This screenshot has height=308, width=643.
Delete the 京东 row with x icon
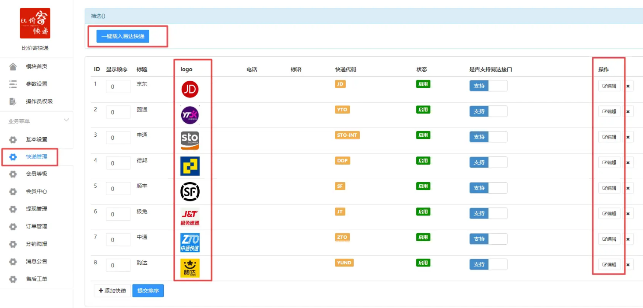pyautogui.click(x=628, y=86)
